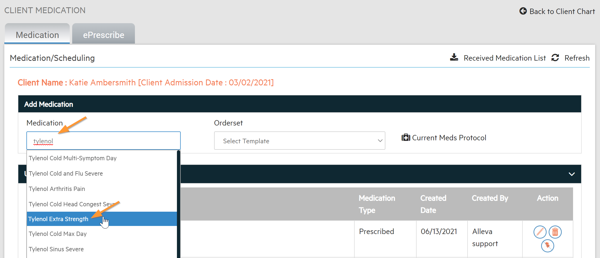
Task: Collapse the dark panel using the chevron on the right
Action: [571, 174]
